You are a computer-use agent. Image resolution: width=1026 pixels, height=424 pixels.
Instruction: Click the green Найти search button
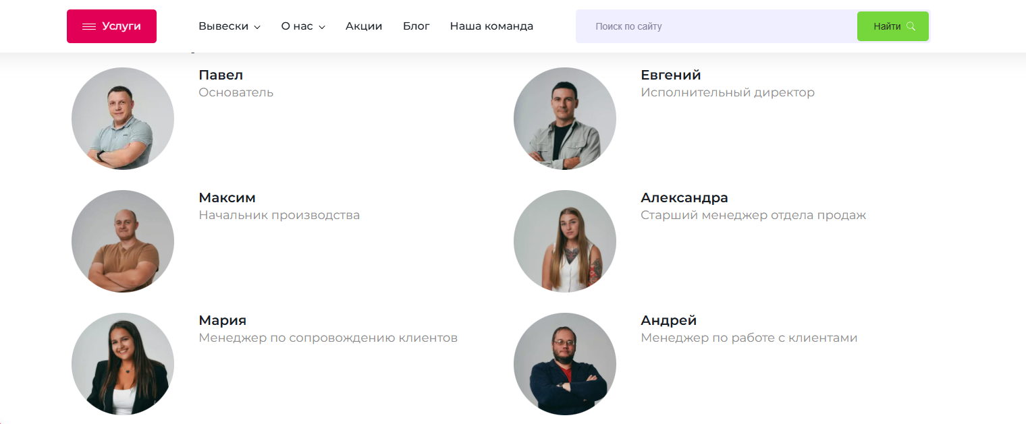[893, 26]
